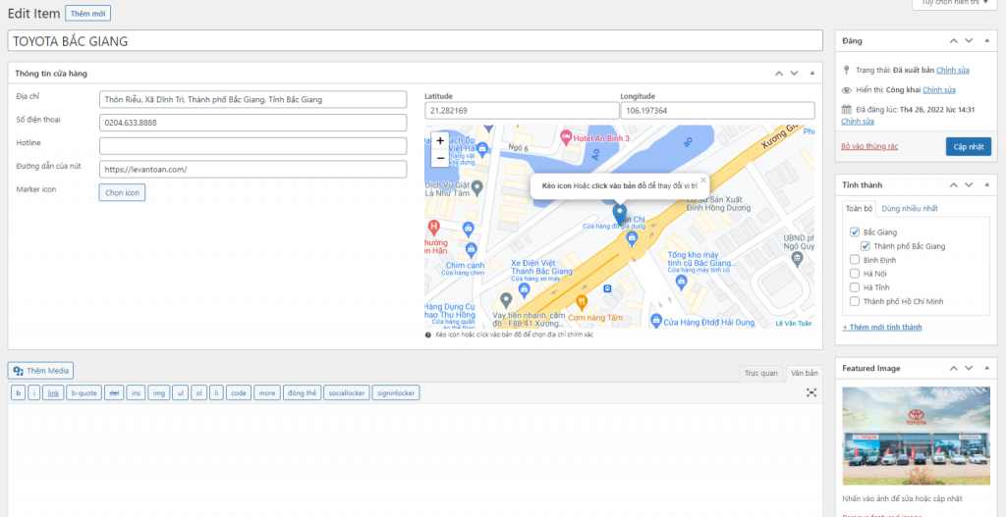Viewport: 1006px width, 517px height.
Task: Collapse the Thông tin cửa hàng panel
Action: pos(811,74)
